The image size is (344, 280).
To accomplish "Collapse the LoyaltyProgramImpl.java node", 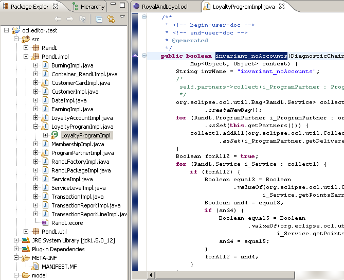I will pyautogui.click(x=35, y=127).
